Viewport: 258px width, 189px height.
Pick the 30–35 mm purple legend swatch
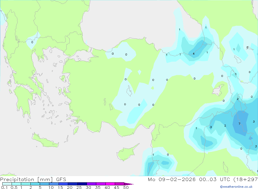(92, 184)
